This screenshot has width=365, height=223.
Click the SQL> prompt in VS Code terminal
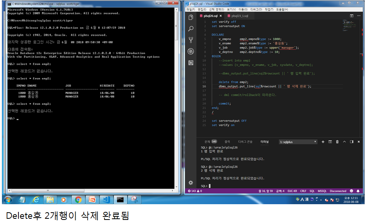[204, 186]
